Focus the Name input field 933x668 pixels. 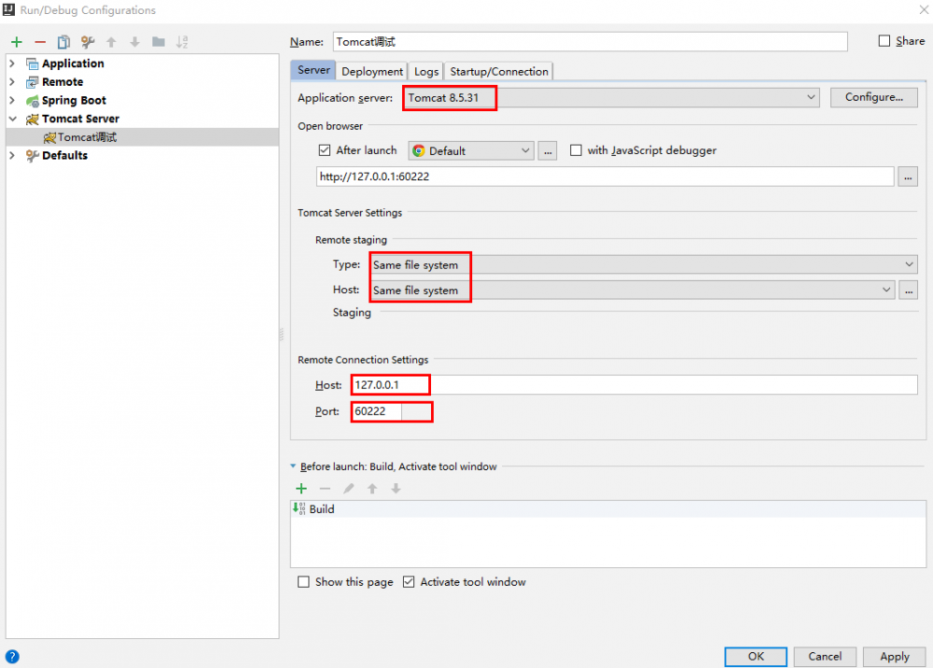[591, 42]
